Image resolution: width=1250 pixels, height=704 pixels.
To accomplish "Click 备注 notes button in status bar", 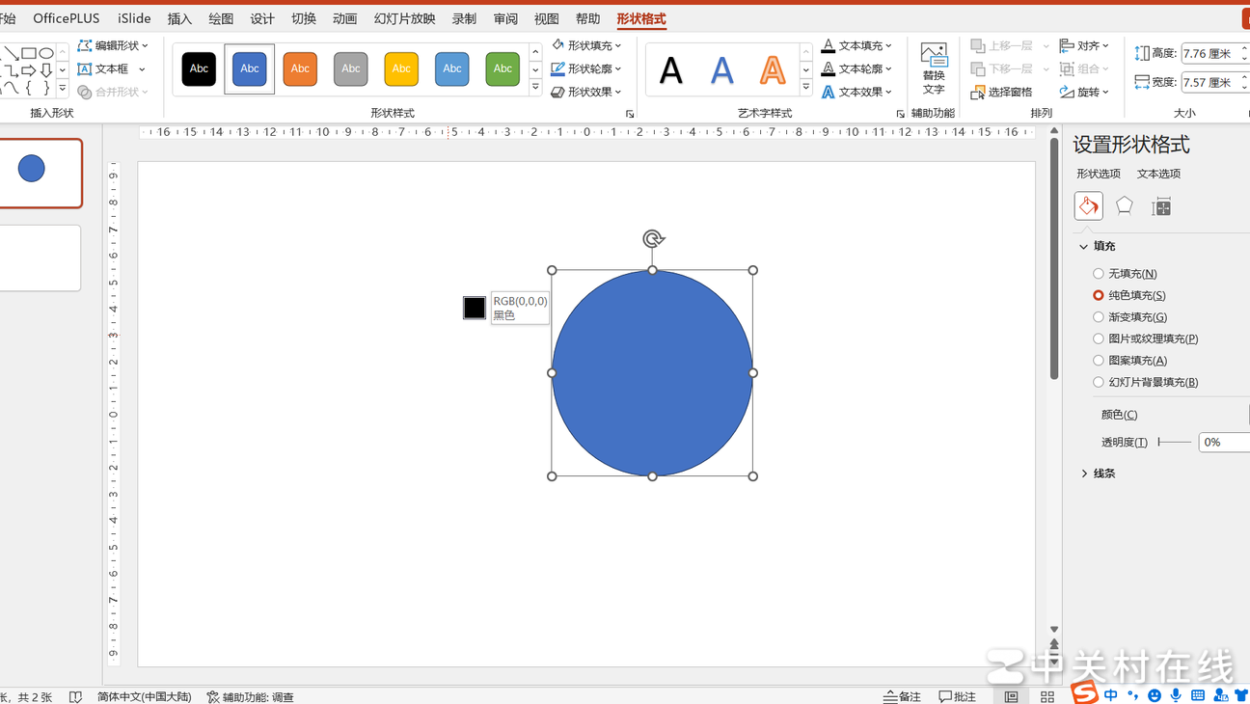I will tap(903, 696).
